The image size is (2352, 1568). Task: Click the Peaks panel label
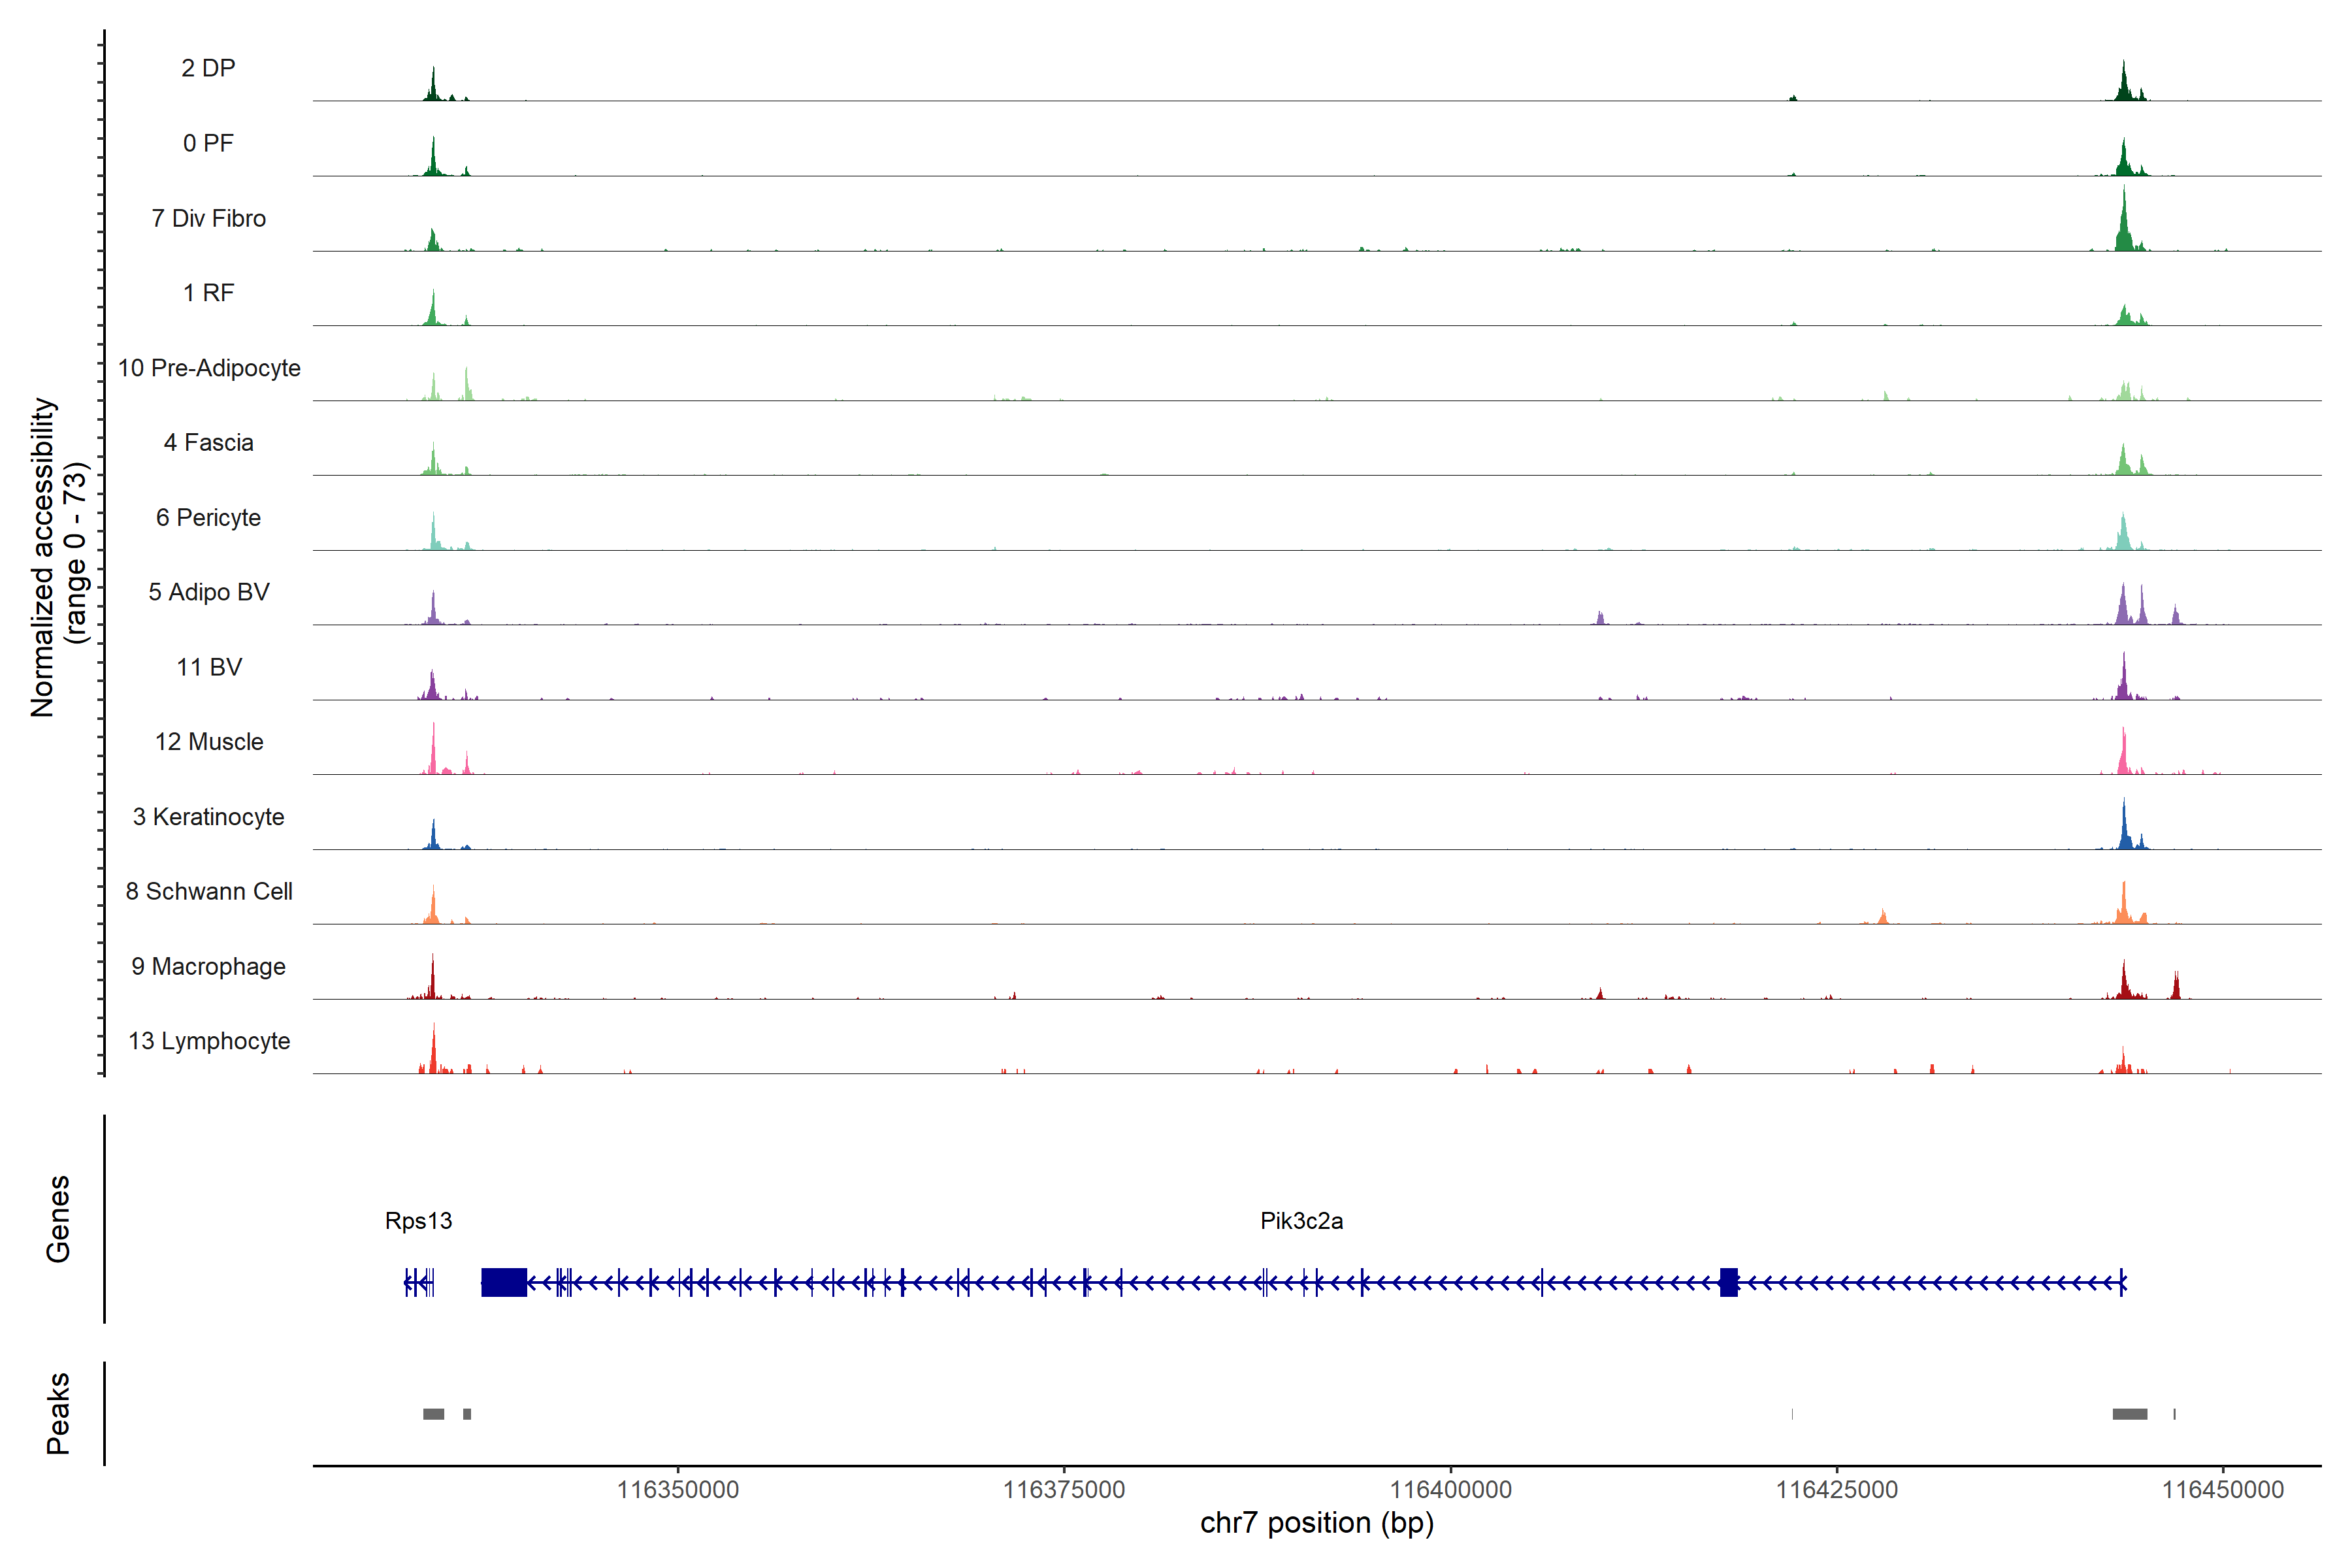[x=58, y=1413]
